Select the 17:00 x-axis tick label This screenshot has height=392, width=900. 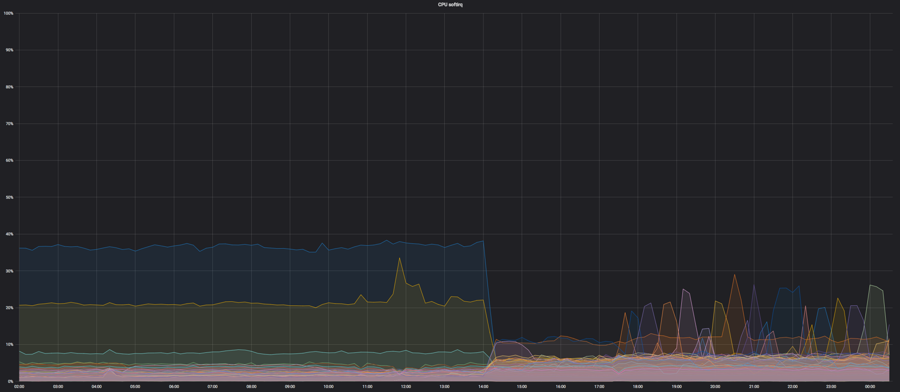600,387
